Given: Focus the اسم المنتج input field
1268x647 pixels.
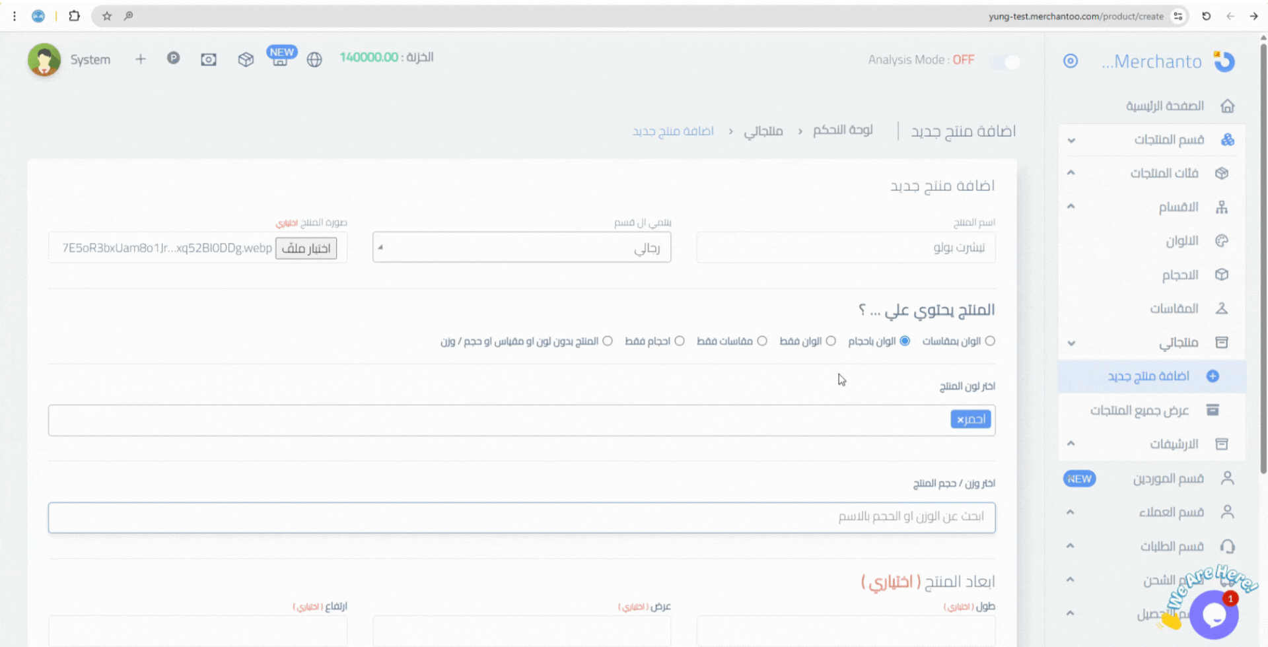Looking at the screenshot, I should [846, 248].
